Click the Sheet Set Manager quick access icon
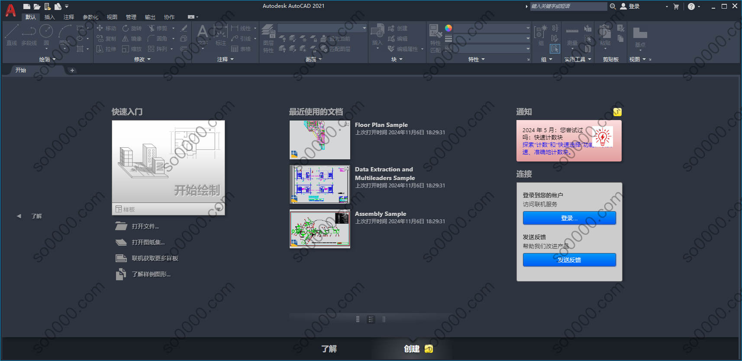This screenshot has height=361, width=742. tap(58, 6)
